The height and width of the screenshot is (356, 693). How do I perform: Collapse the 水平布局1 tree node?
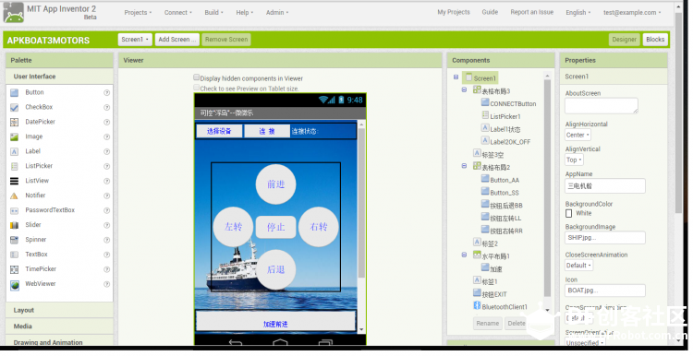(x=464, y=255)
